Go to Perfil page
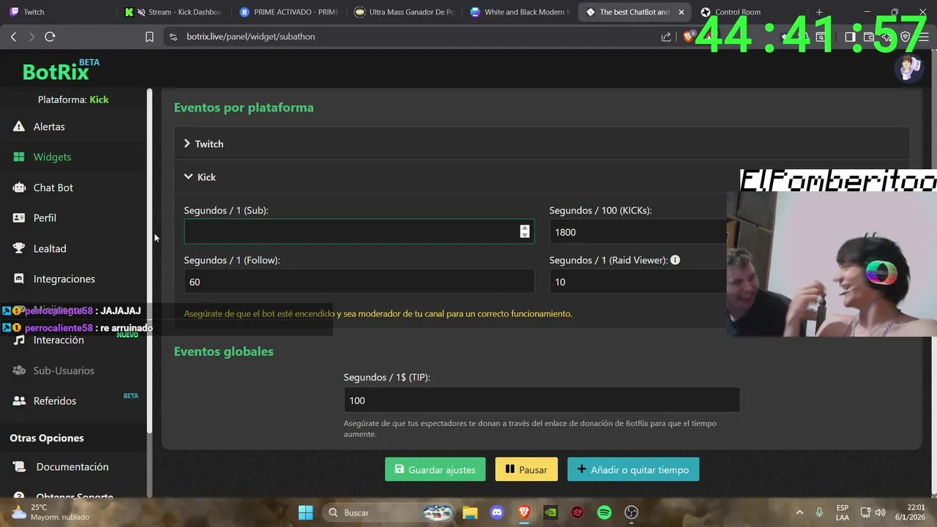 click(x=44, y=218)
